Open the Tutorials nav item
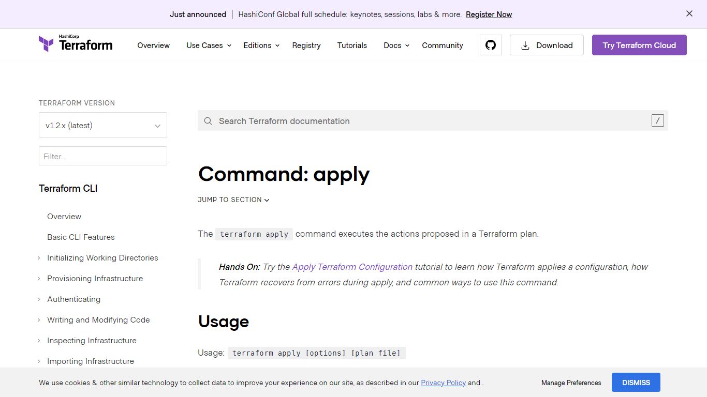Viewport: 707px width, 397px height. pos(352,45)
